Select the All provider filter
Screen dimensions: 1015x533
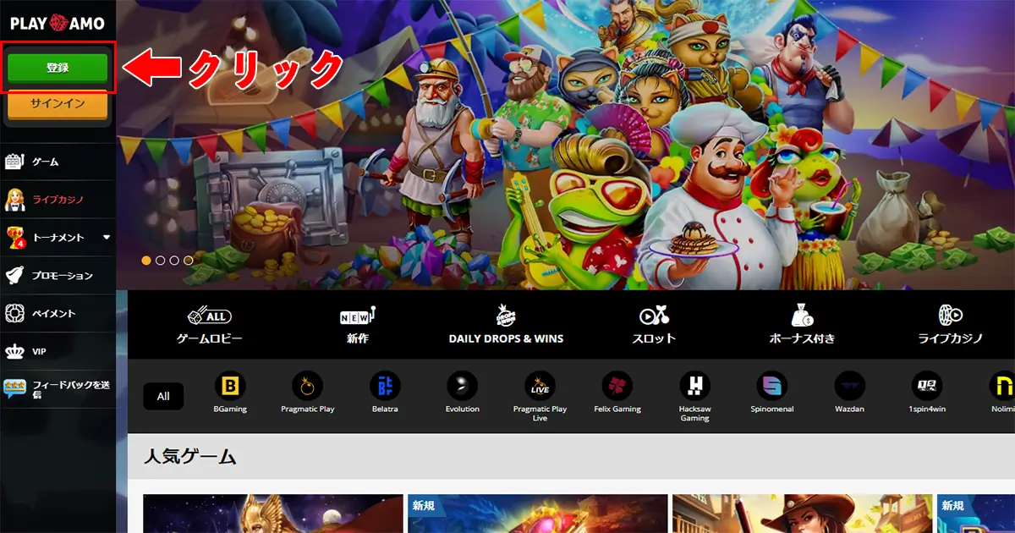[x=163, y=396]
